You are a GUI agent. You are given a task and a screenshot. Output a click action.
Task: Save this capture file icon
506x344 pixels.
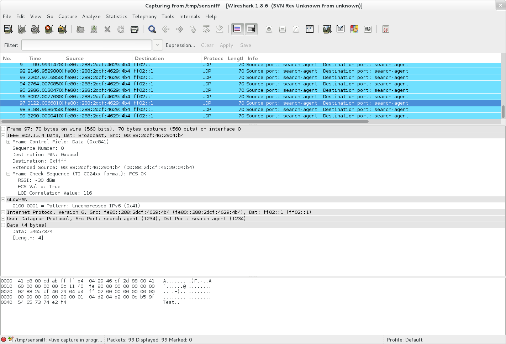94,29
